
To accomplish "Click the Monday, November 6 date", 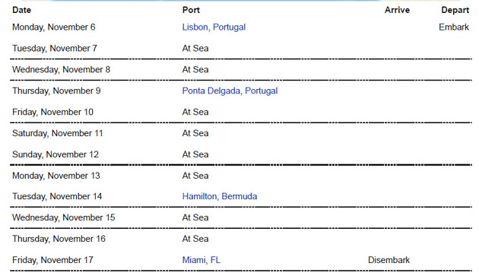I will [x=54, y=27].
